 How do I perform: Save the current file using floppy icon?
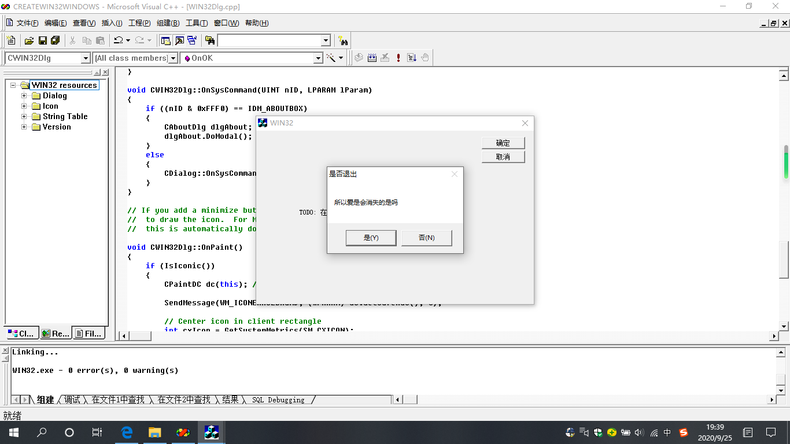point(42,40)
